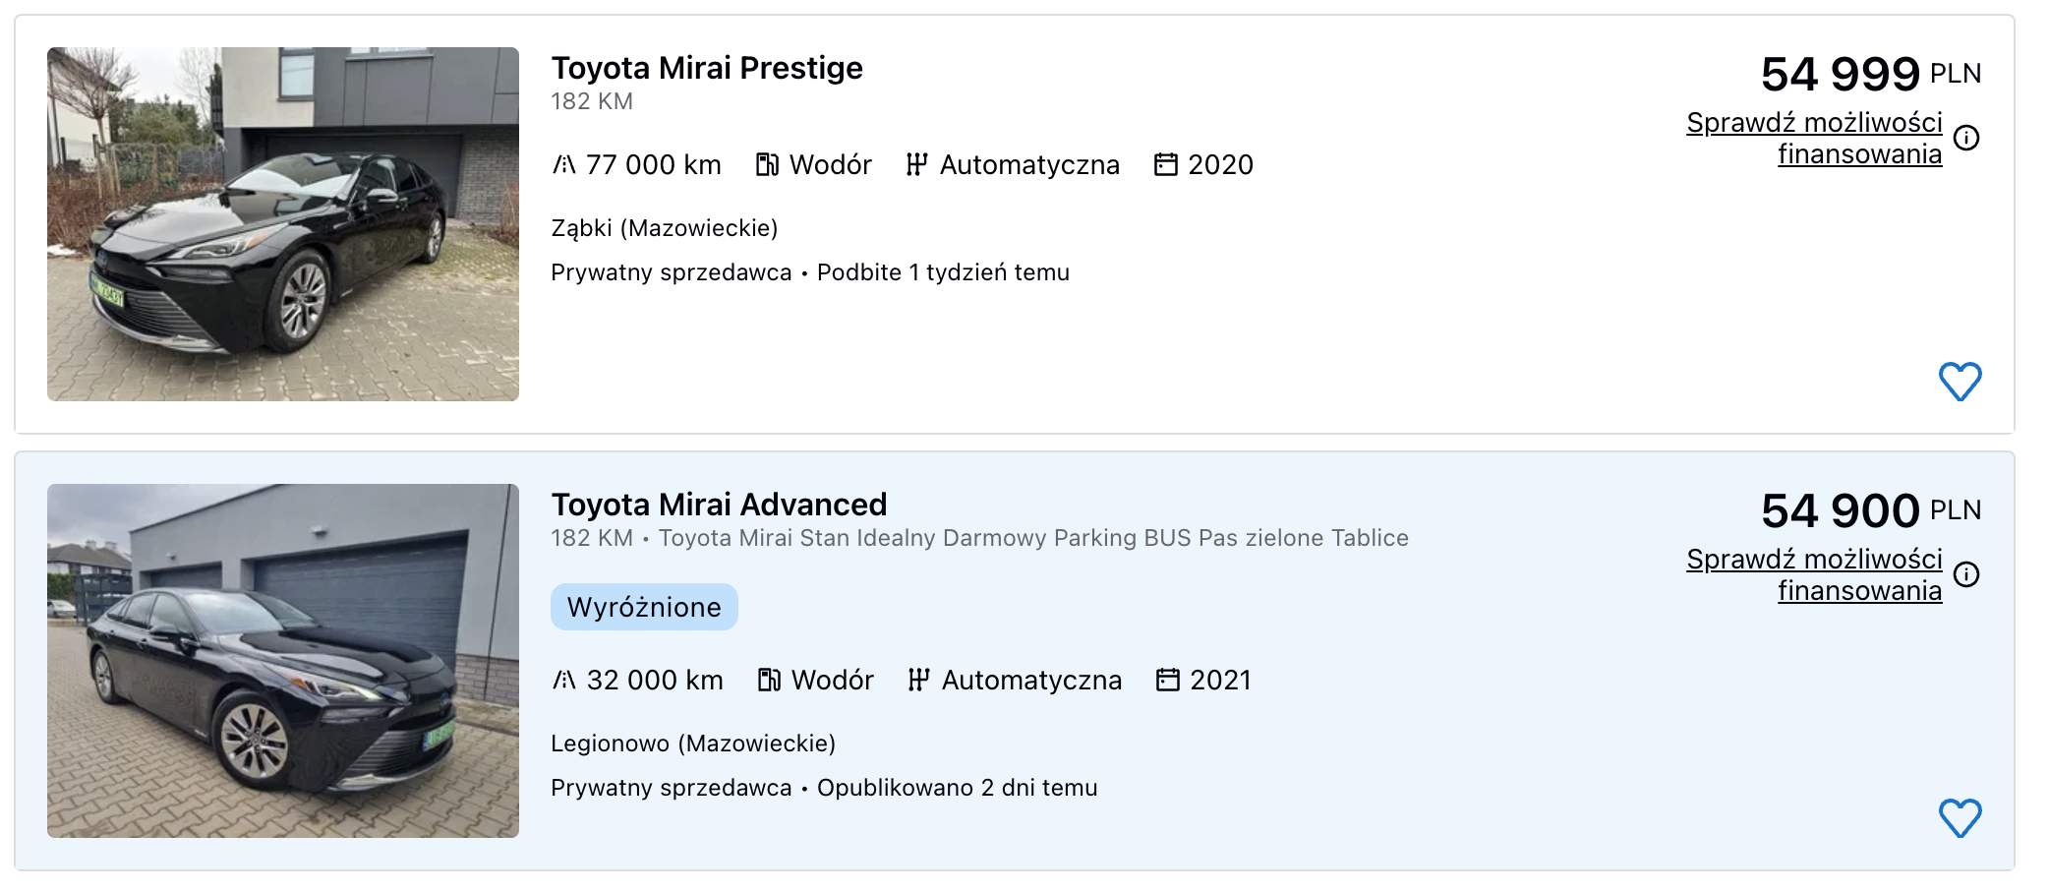Click info icon beside 54 999 PLN financing
Viewport: 2049px width, 893px height.
pyautogui.click(x=1966, y=138)
